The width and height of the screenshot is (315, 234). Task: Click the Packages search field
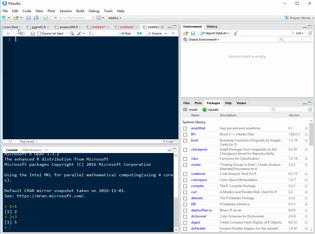click(x=287, y=109)
